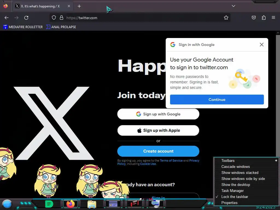The width and height of the screenshot is (280, 210).
Task: Close the X. It's what's happening tab
Action: (x=69, y=6)
